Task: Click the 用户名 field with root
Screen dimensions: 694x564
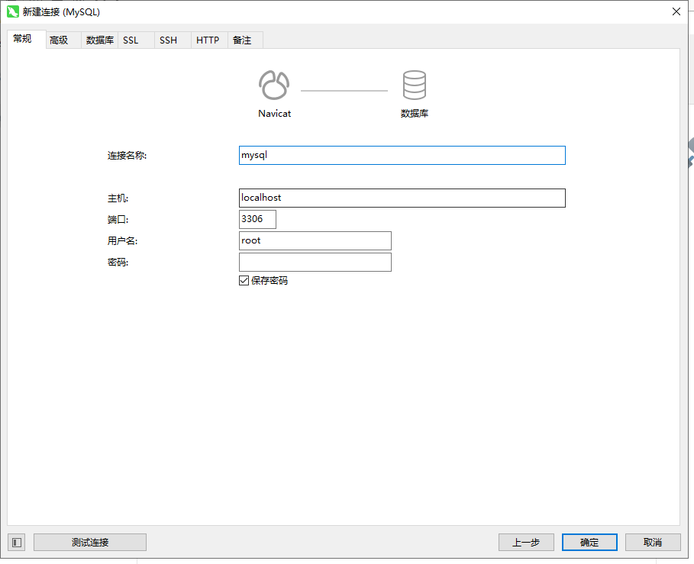Action: pos(315,240)
